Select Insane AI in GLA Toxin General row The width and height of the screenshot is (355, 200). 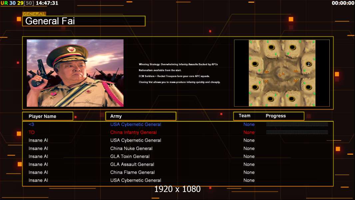click(38, 156)
